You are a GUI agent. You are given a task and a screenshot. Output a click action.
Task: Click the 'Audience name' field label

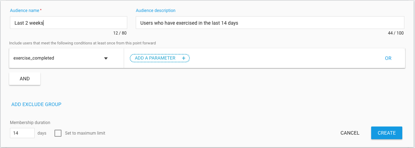[25, 11]
